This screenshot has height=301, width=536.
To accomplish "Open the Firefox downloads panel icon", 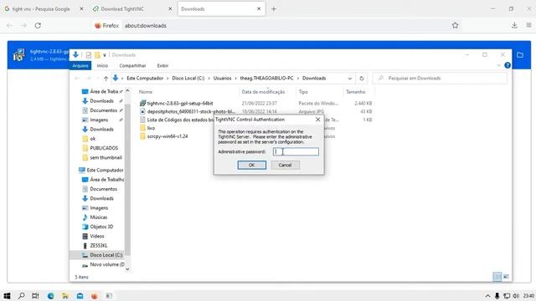I will pyautogui.click(x=514, y=25).
